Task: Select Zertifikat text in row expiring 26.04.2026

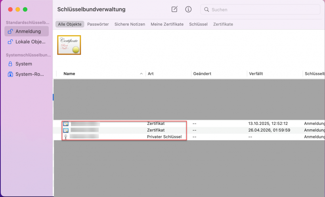Action: click(156, 130)
